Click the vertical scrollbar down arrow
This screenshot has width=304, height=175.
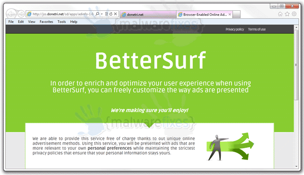coord(296,166)
